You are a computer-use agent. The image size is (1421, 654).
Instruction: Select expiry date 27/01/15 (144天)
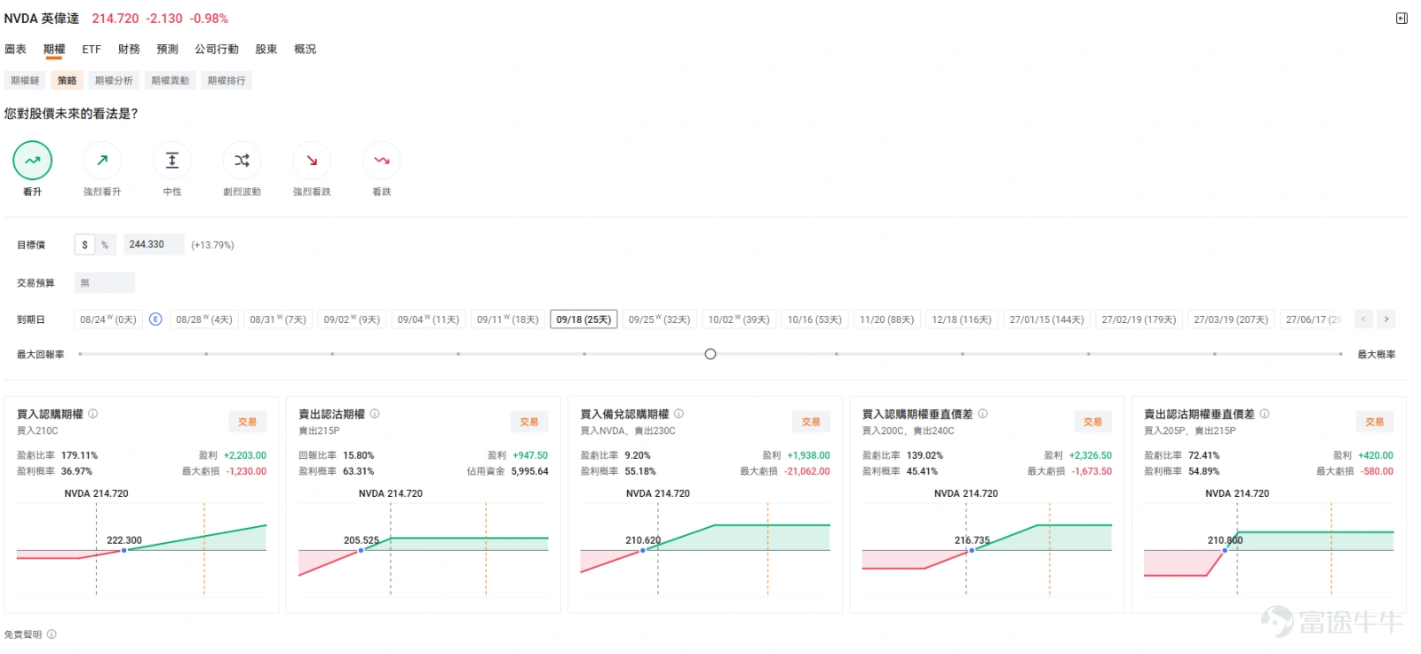coord(1046,319)
